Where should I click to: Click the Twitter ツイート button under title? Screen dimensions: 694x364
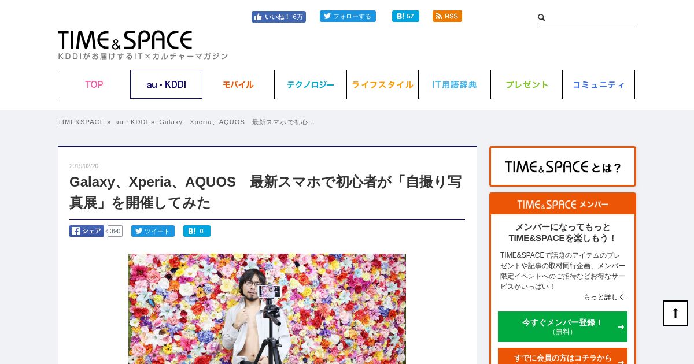[153, 231]
